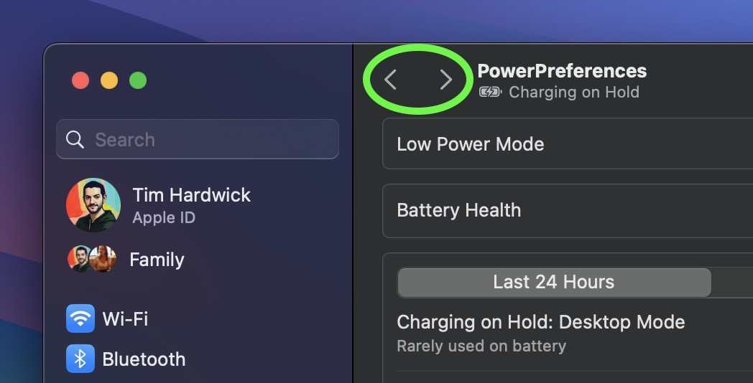
Task: Open the Low Power Mode row
Action: pyautogui.click(x=568, y=144)
